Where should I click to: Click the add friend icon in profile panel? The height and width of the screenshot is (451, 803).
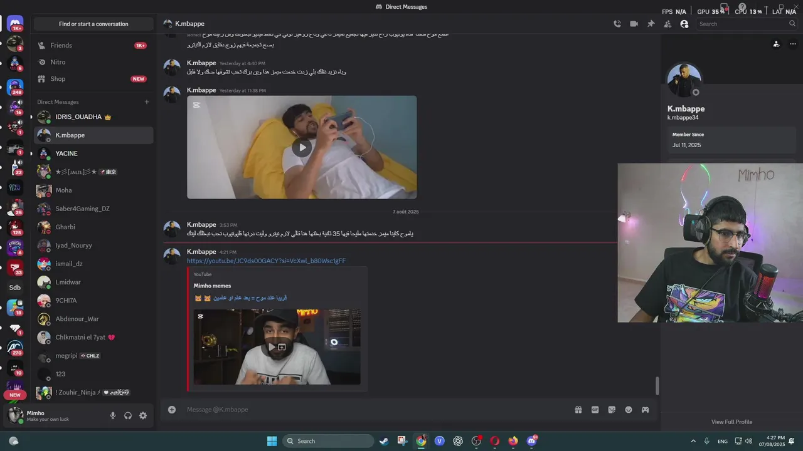[776, 44]
